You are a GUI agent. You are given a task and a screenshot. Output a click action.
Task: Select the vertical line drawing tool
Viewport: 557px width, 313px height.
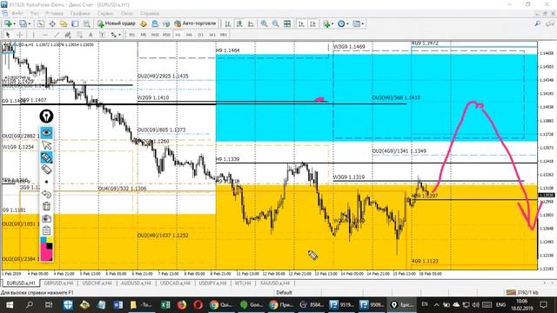coord(33,35)
